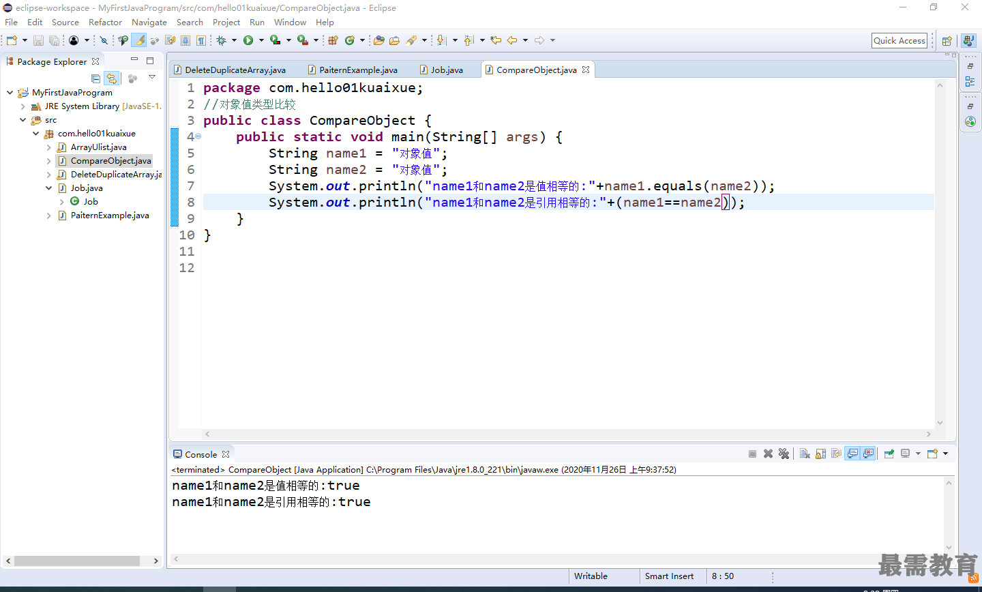Toggle Word Wrap in Console

click(x=836, y=454)
